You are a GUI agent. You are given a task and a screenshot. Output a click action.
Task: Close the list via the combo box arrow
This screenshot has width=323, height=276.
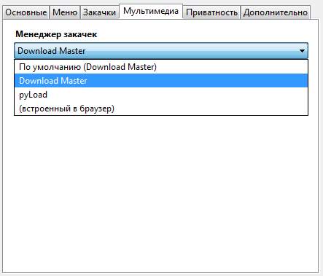click(302, 51)
